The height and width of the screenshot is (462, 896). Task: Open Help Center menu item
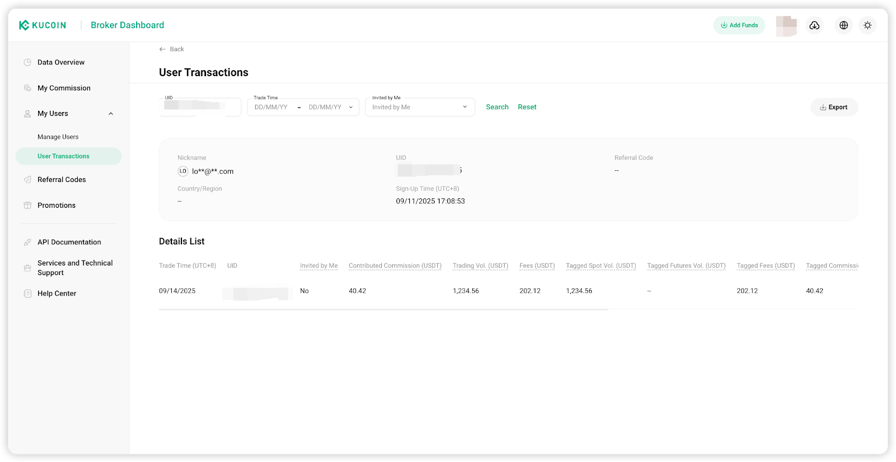57,293
